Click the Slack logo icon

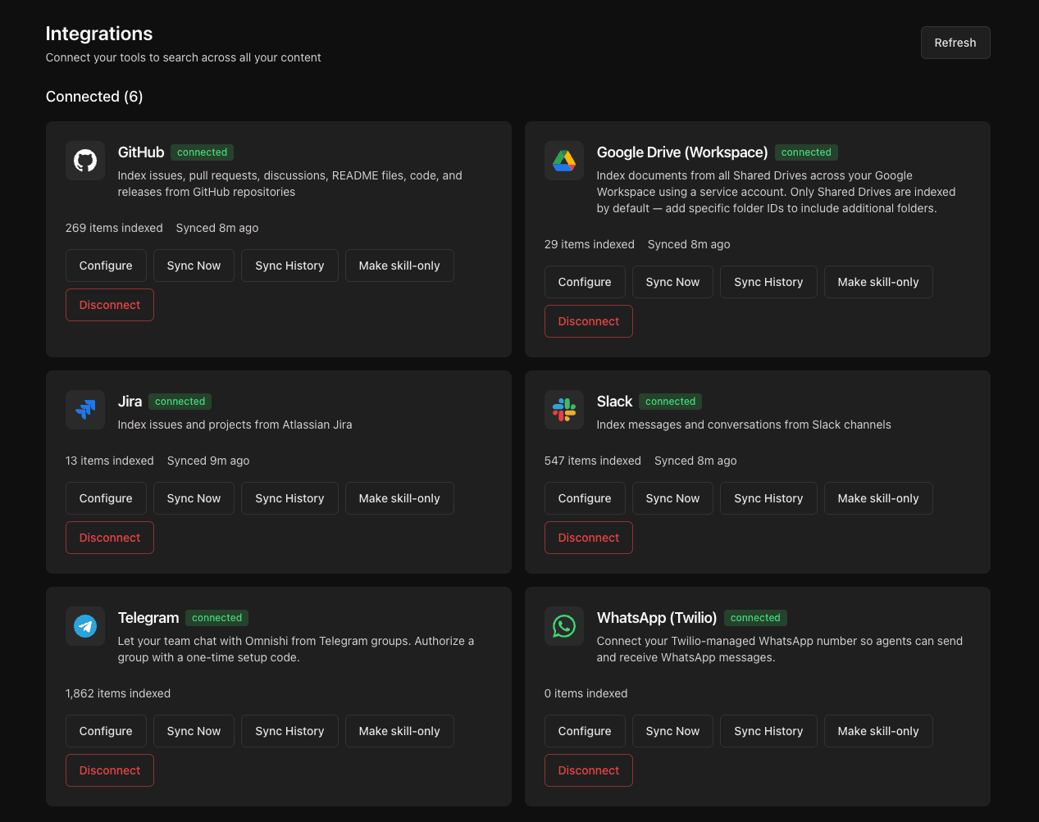tap(564, 410)
